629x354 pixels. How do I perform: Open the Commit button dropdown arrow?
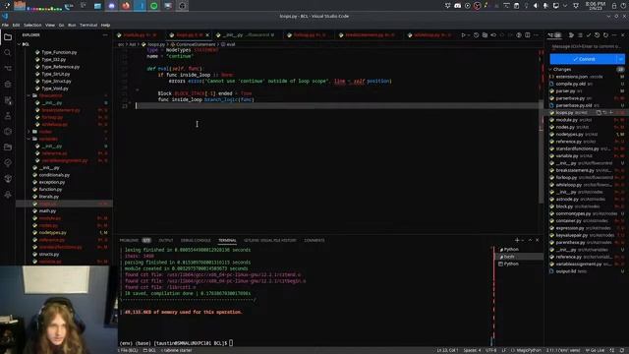tap(620, 59)
